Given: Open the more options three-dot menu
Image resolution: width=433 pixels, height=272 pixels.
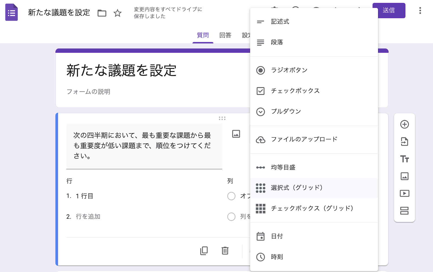Looking at the screenshot, I should pos(420,11).
